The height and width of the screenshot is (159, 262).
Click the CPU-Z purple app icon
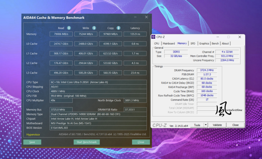(154, 37)
